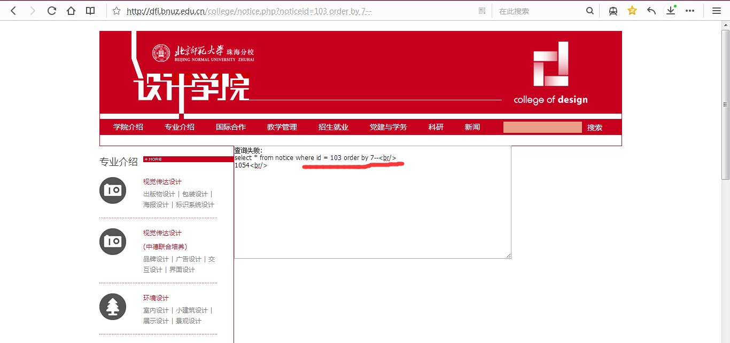Bookmark page with address bar star outline

pyautogui.click(x=117, y=11)
